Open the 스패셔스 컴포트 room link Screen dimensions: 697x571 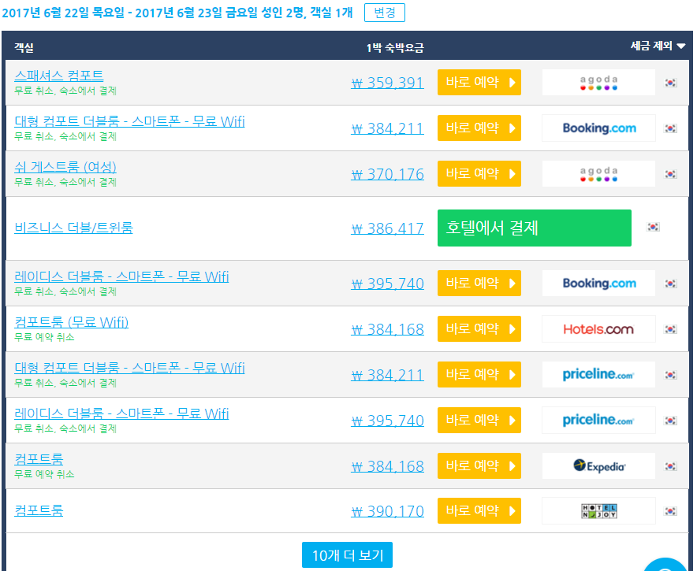coord(58,76)
